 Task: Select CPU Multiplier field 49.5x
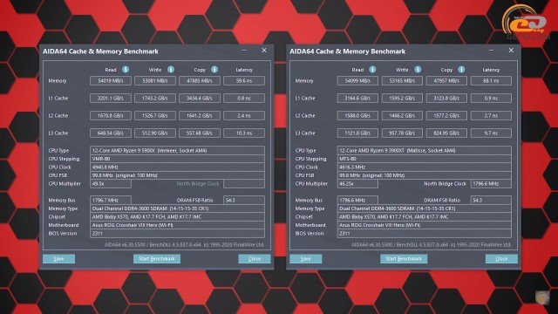click(111, 184)
